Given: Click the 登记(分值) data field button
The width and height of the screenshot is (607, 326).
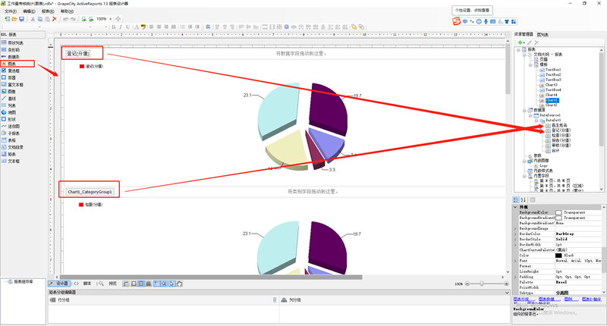Looking at the screenshot, I should click(78, 53).
